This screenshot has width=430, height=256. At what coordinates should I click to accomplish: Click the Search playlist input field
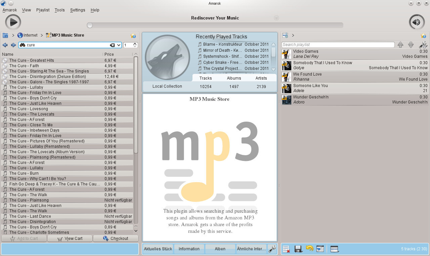338,45
